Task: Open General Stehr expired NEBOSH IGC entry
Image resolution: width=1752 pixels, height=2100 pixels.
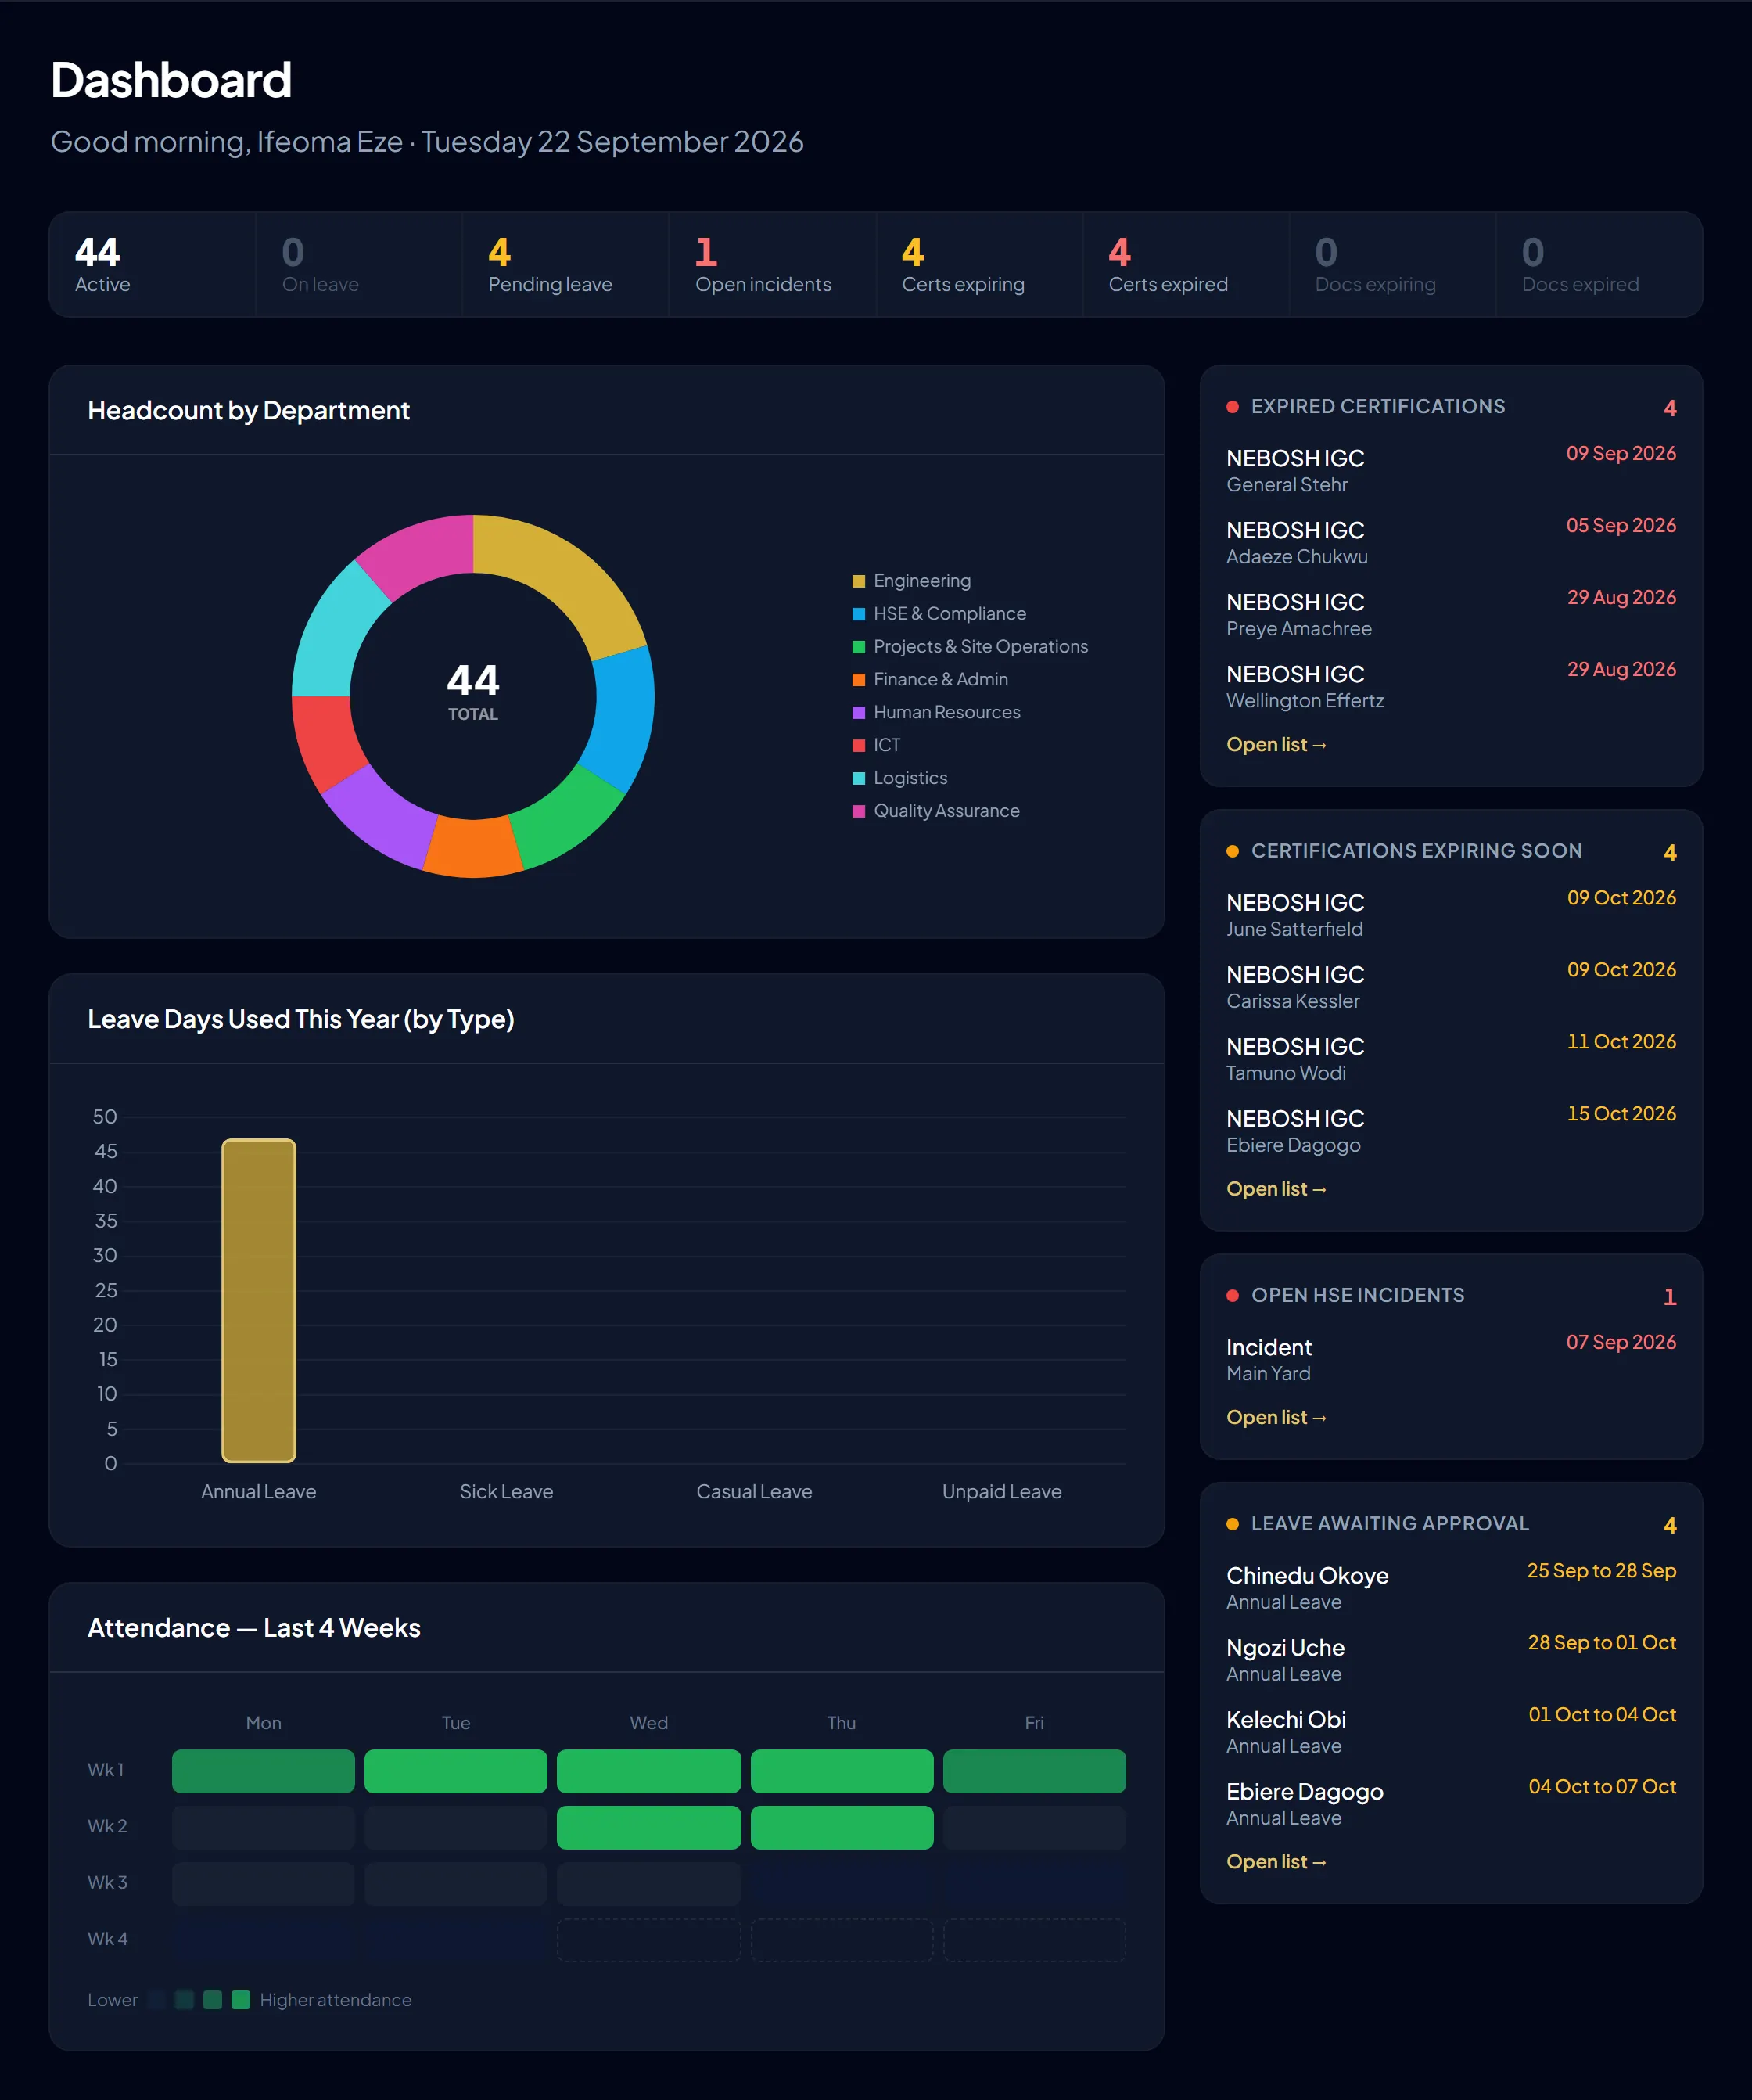Action: coord(1451,470)
